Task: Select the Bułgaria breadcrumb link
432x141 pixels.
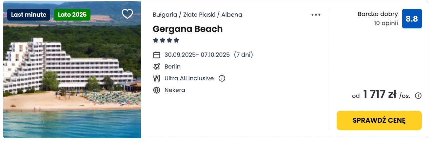Action: [165, 15]
